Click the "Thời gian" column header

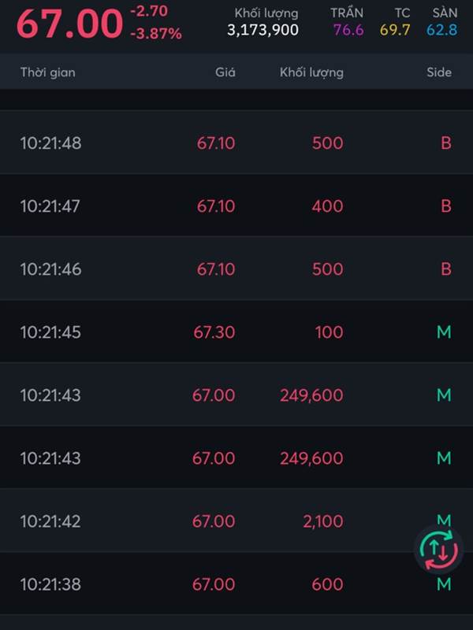pos(48,72)
